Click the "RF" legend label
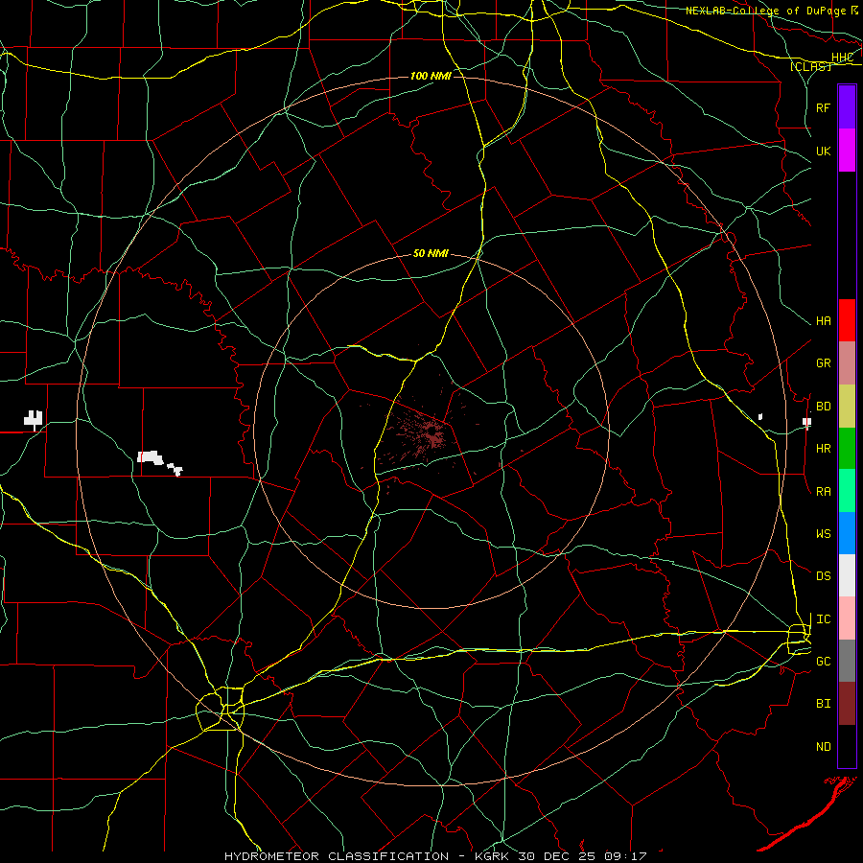The height and width of the screenshot is (863, 863). 823,107
